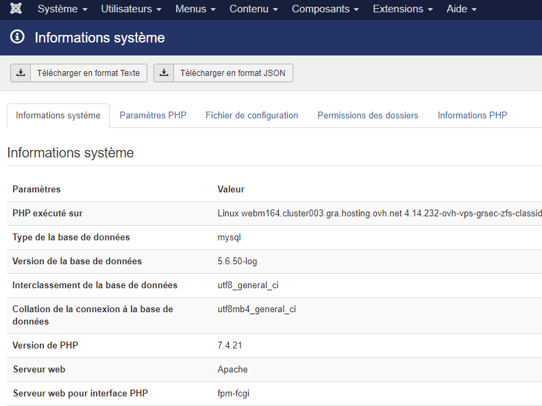Switch to the Permissions des dossiers tab

tap(368, 115)
